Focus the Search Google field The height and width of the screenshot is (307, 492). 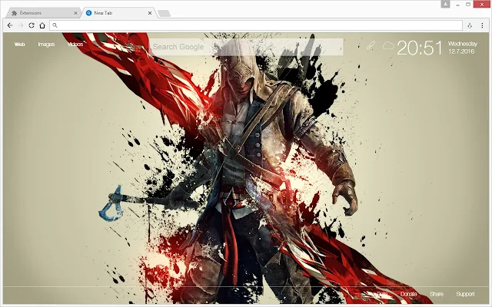(x=246, y=47)
